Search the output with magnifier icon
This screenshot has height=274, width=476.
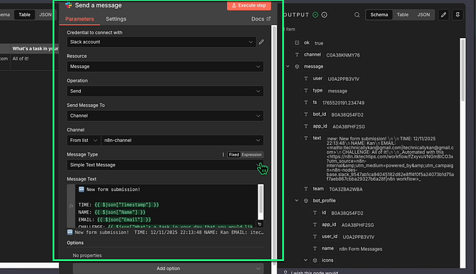pos(357,14)
